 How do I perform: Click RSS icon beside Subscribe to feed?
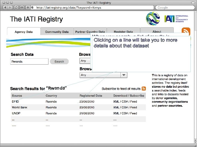pyautogui.click(x=144, y=88)
